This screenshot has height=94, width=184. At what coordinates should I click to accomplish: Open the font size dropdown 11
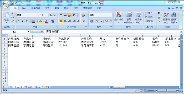(x=47, y=15)
